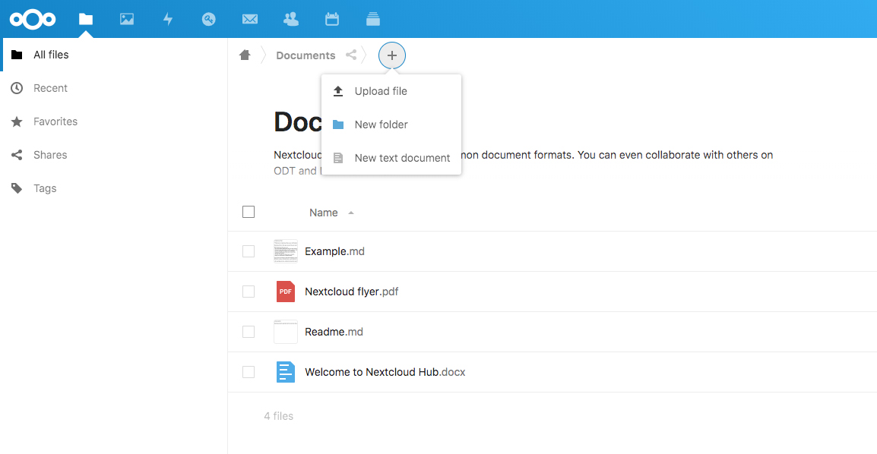
Task: Open the file Nextcloud flyer.pdf
Action: click(352, 292)
